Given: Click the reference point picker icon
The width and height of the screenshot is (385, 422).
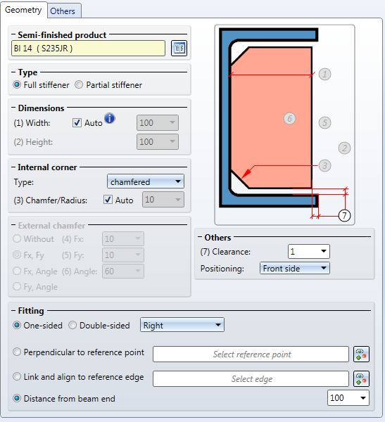Looking at the screenshot, I should coord(361,354).
